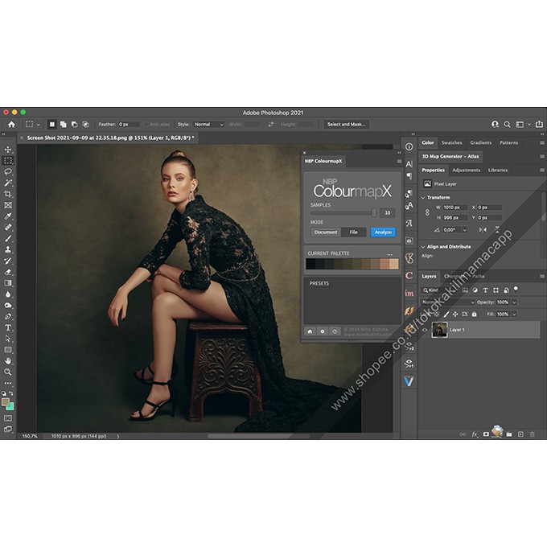Image resolution: width=547 pixels, height=547 pixels.
Task: Choose Intersect with selection mode
Action: click(x=85, y=124)
